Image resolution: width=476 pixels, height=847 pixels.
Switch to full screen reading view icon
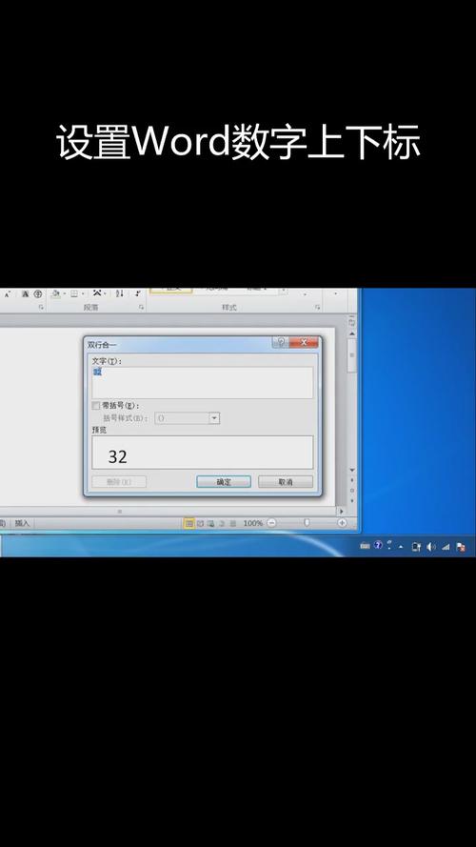tap(200, 523)
